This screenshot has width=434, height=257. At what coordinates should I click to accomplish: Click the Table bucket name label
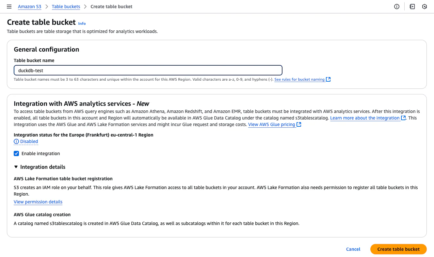[x=34, y=60]
